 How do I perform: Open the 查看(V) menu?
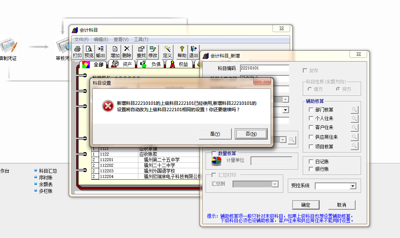pyautogui.click(x=121, y=40)
